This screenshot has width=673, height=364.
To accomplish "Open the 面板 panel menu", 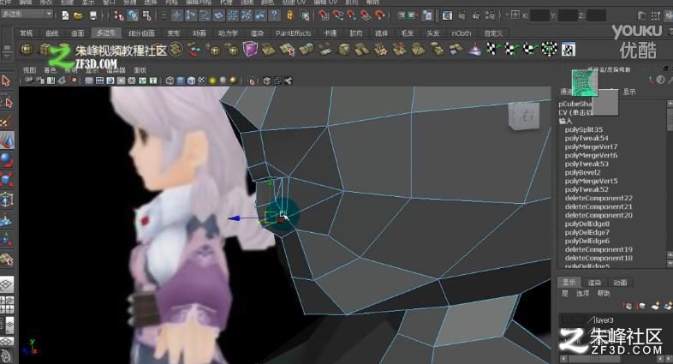I will (140, 70).
